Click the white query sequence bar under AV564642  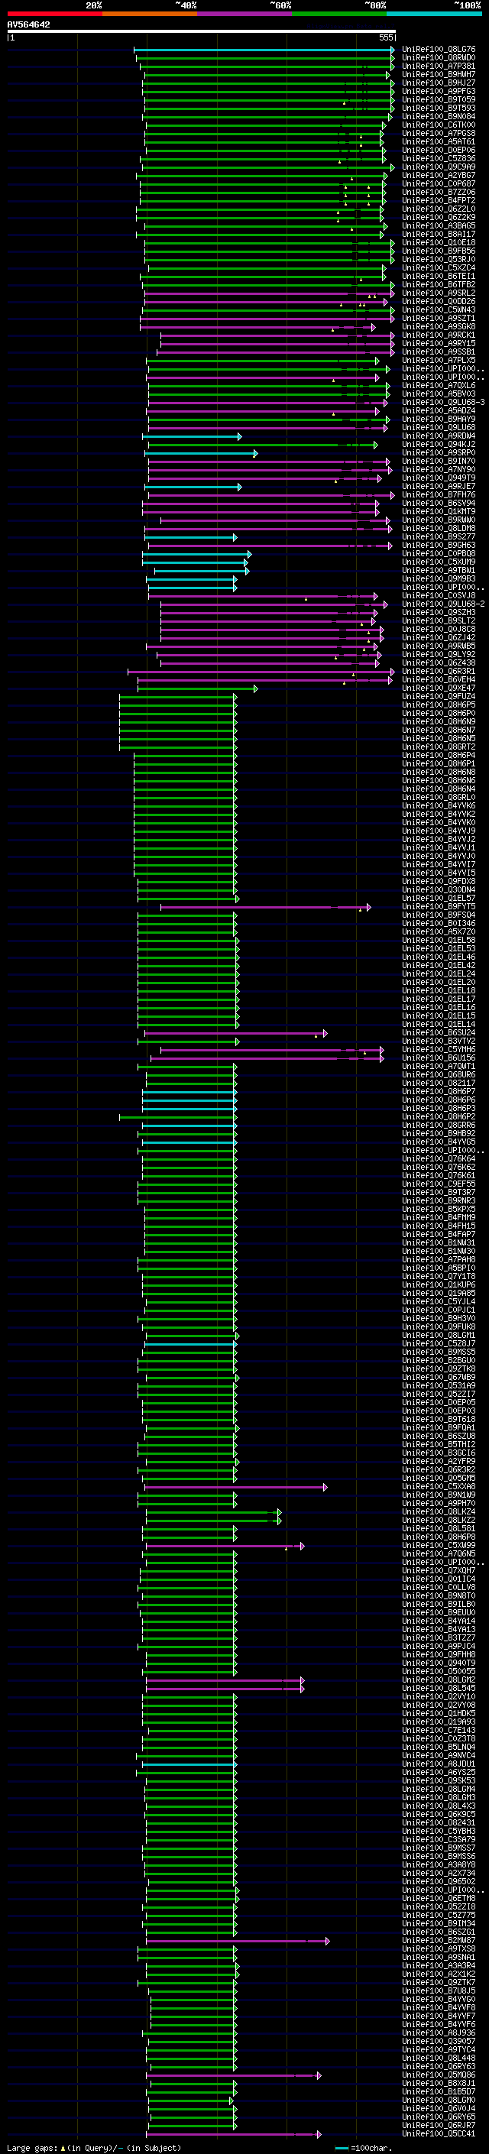pyautogui.click(x=202, y=32)
